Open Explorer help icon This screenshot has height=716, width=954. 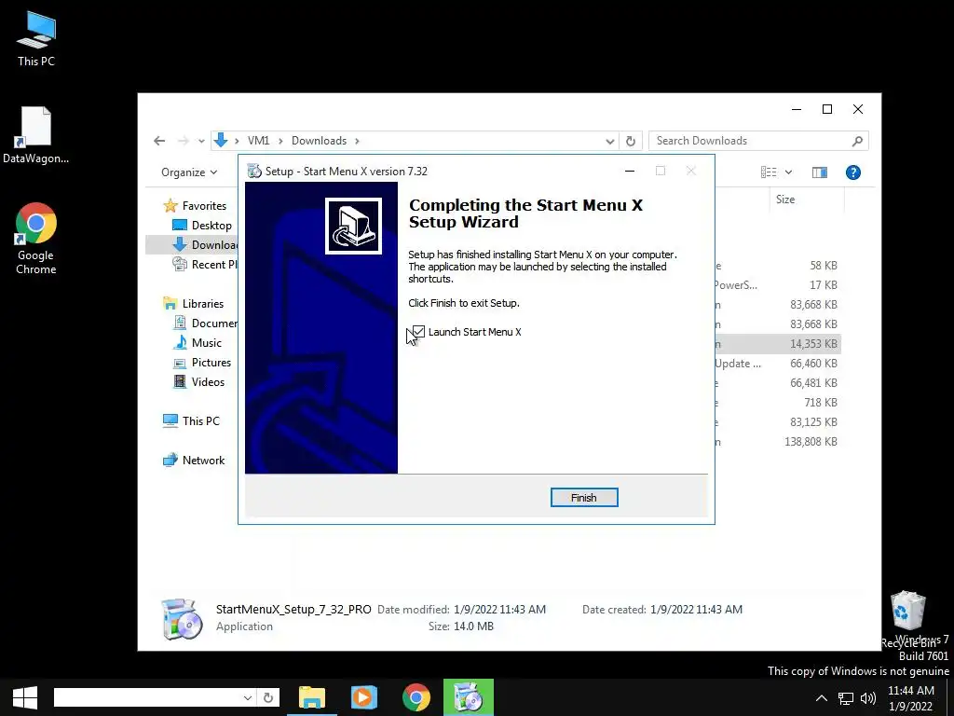tap(853, 172)
